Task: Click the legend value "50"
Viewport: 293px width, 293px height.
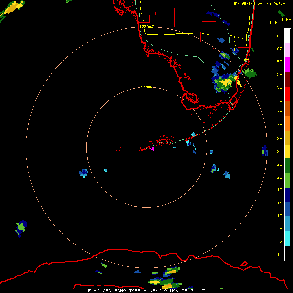Action: click(x=280, y=87)
